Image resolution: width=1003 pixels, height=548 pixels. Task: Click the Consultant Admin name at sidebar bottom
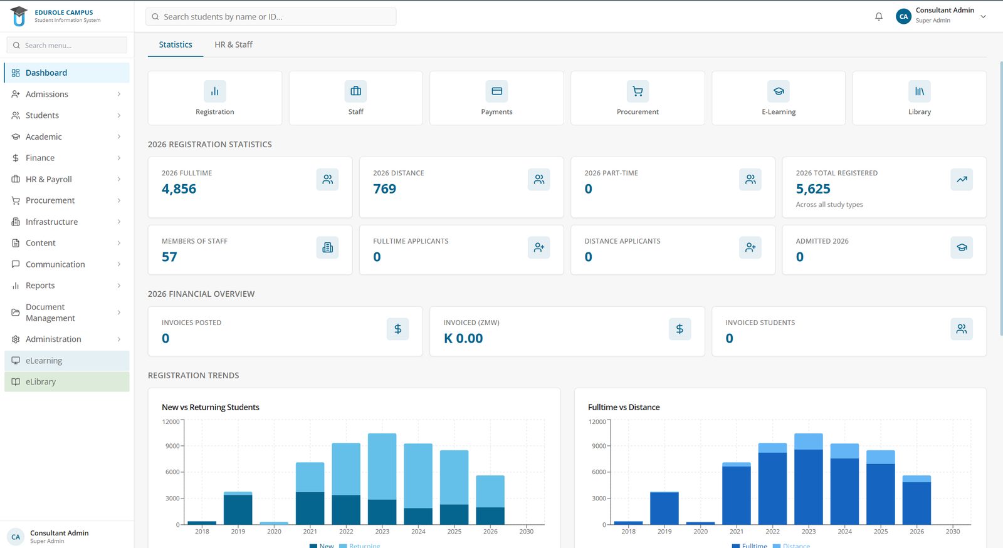click(60, 534)
